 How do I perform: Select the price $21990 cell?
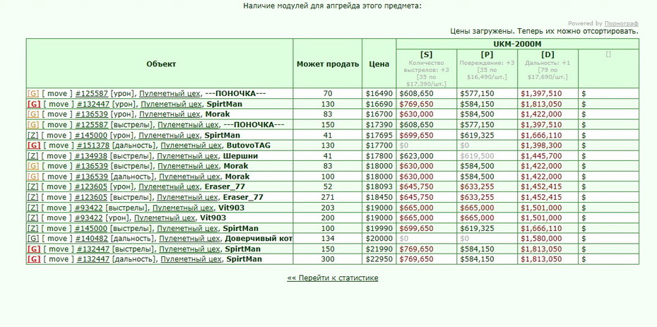click(379, 249)
